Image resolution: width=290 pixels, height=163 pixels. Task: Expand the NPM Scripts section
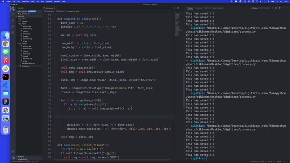[22, 159]
